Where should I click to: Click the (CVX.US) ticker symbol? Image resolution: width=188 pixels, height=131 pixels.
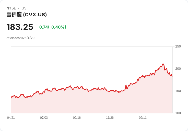(x=35, y=15)
